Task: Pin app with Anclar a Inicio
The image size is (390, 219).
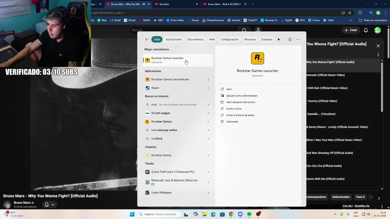Action: (234, 109)
